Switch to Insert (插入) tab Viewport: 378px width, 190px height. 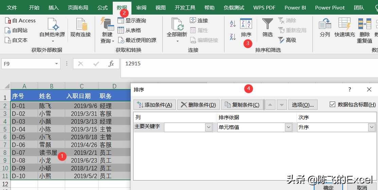pyautogui.click(x=54, y=8)
